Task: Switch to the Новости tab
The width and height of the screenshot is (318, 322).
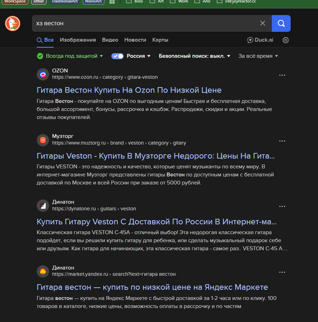Action: 135,40
